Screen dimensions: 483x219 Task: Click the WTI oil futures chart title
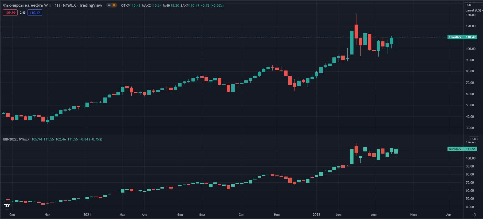tap(53, 5)
